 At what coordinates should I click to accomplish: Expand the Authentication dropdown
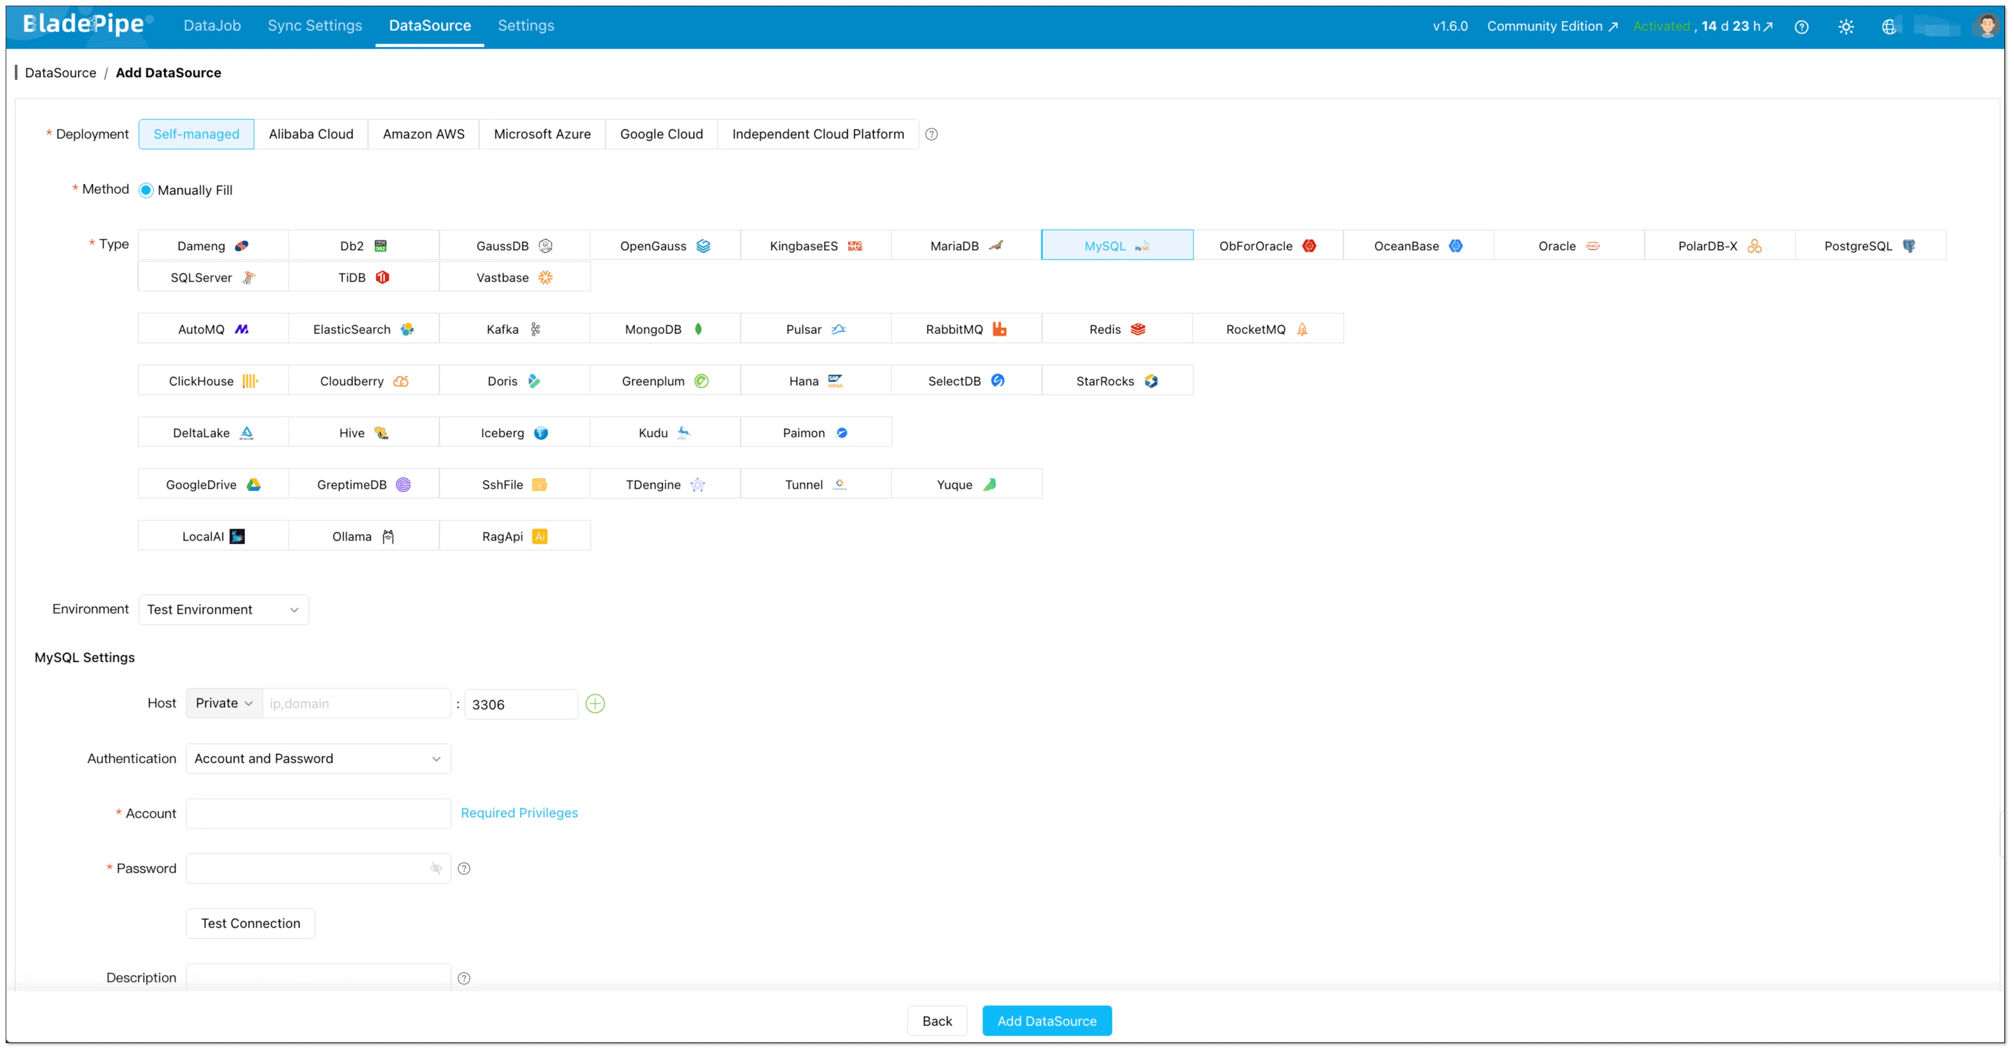[x=318, y=759]
